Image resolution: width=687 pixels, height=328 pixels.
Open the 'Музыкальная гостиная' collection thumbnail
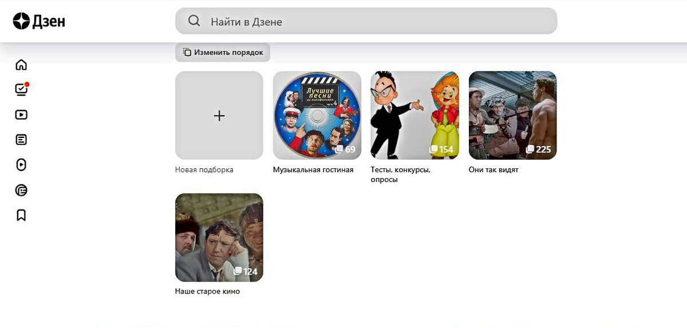pyautogui.click(x=317, y=116)
